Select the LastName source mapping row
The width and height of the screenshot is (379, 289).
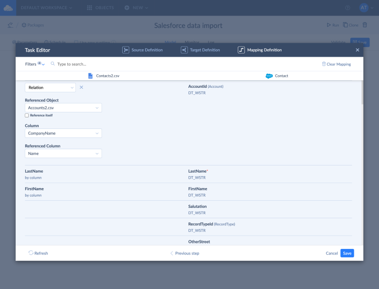click(x=34, y=174)
